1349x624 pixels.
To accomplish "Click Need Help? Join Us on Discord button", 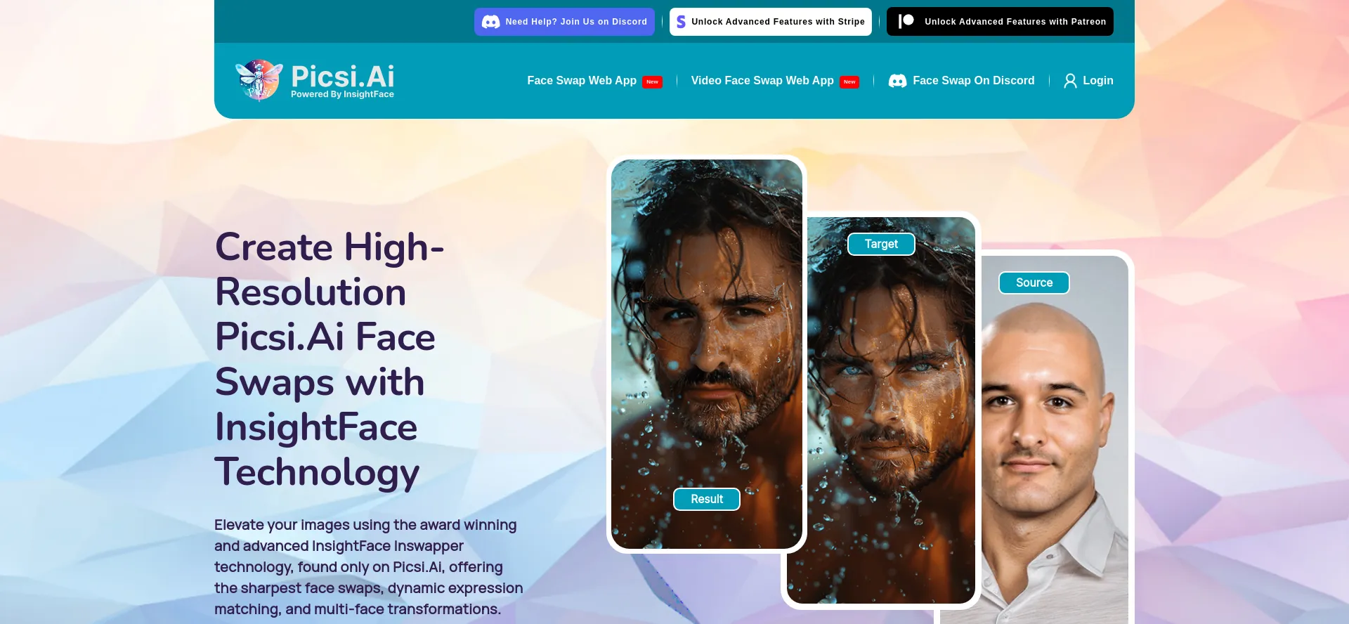I will click(564, 22).
